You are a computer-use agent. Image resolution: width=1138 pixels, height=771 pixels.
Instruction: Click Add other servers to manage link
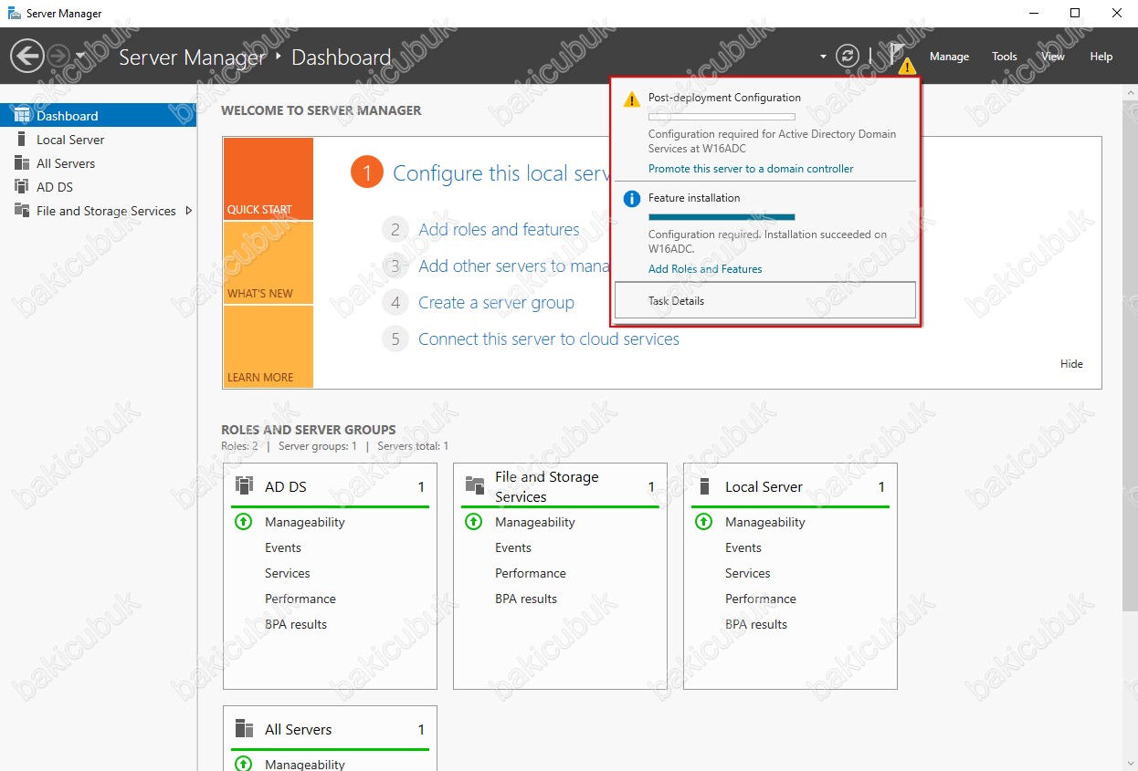[x=514, y=266]
